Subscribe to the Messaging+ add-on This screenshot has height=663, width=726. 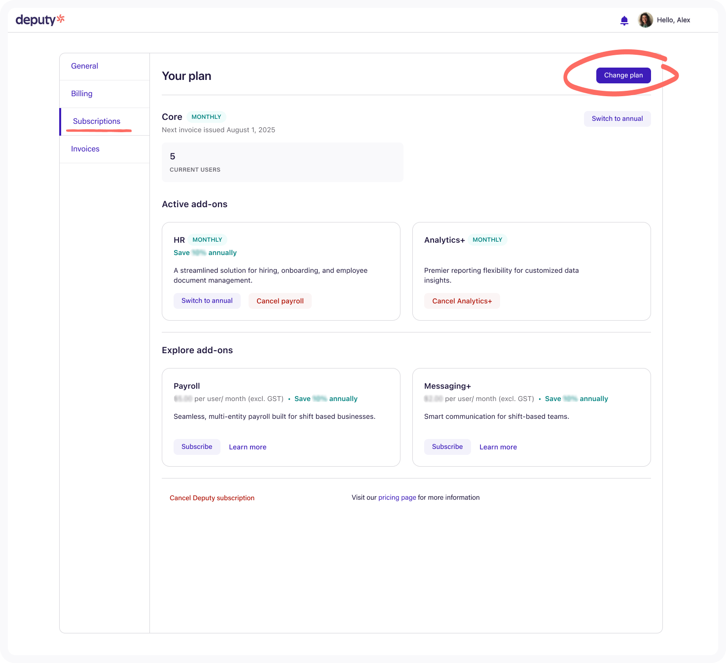click(447, 447)
